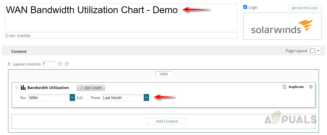Click the Bandwidth Utilization drag handle
This screenshot has height=135, width=327.
pos(17,87)
